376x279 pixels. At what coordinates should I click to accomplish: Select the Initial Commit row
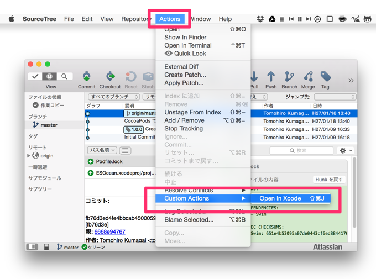[x=221, y=138]
